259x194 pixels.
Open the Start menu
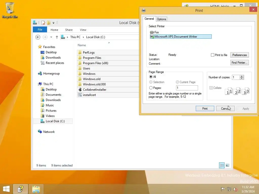click(6, 189)
